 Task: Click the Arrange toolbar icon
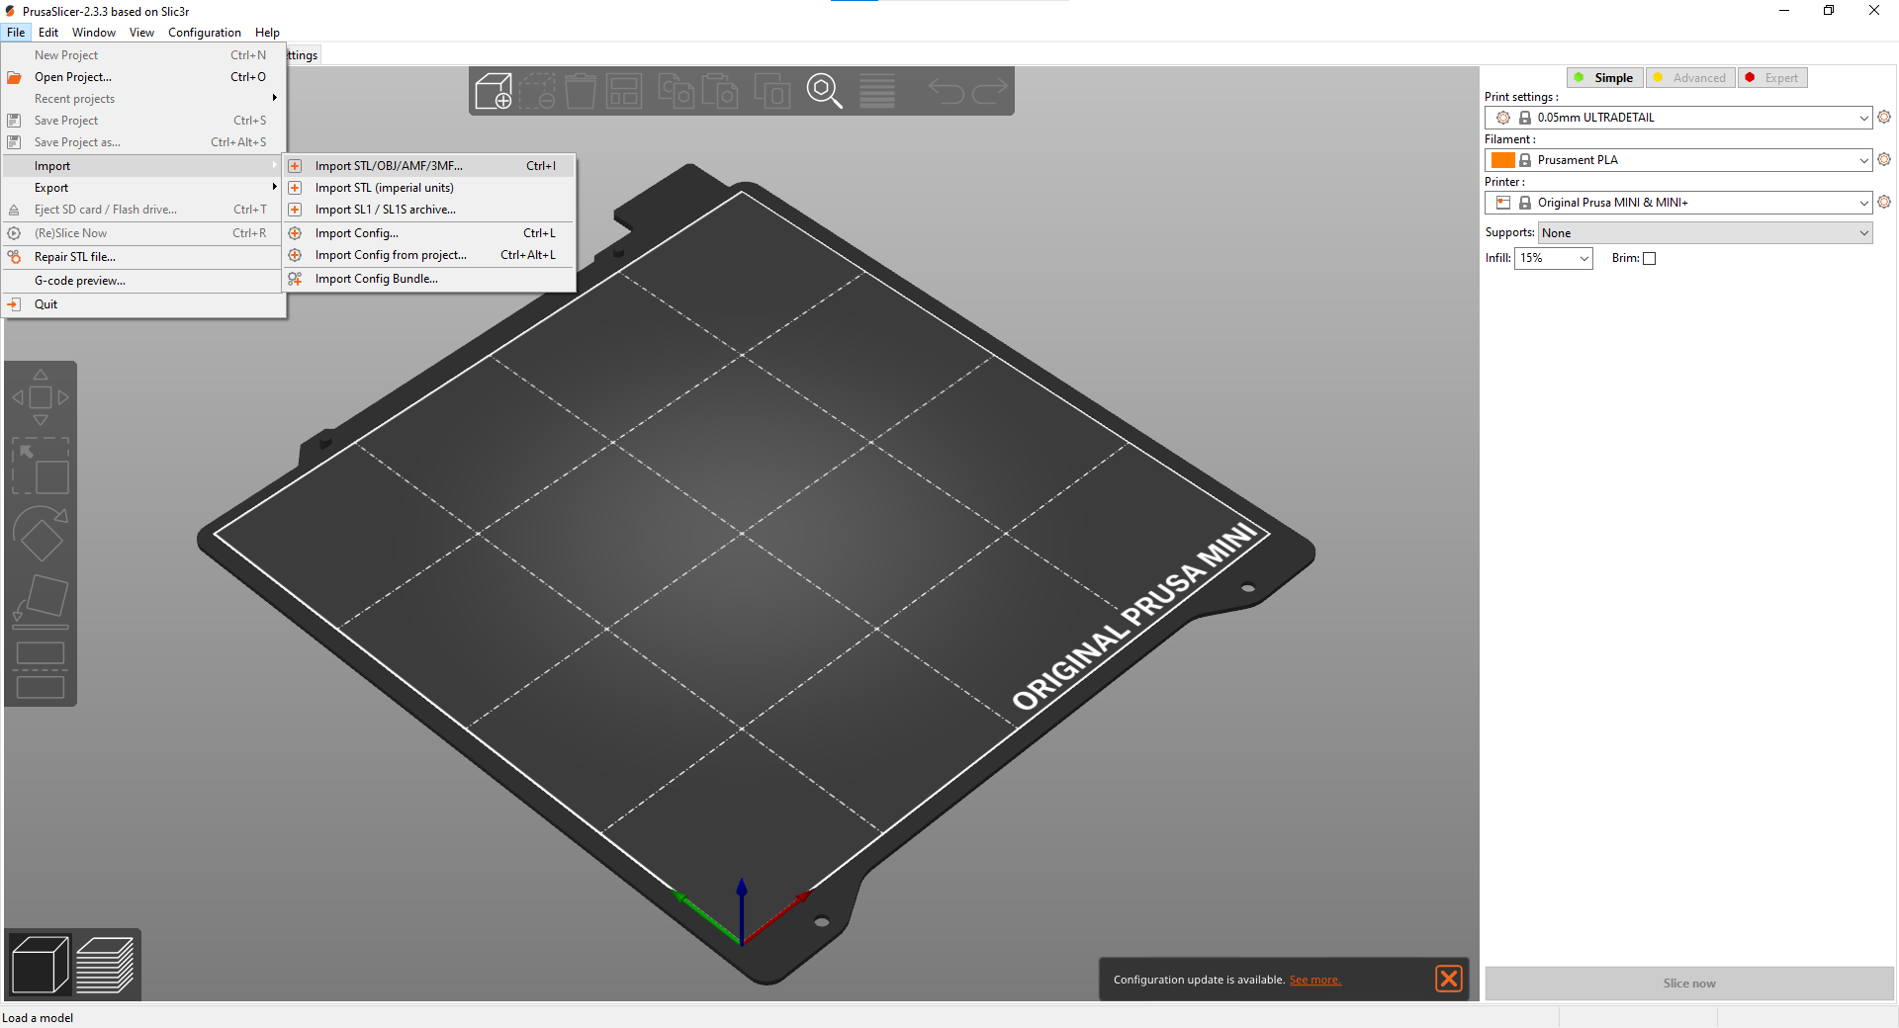tap(624, 91)
